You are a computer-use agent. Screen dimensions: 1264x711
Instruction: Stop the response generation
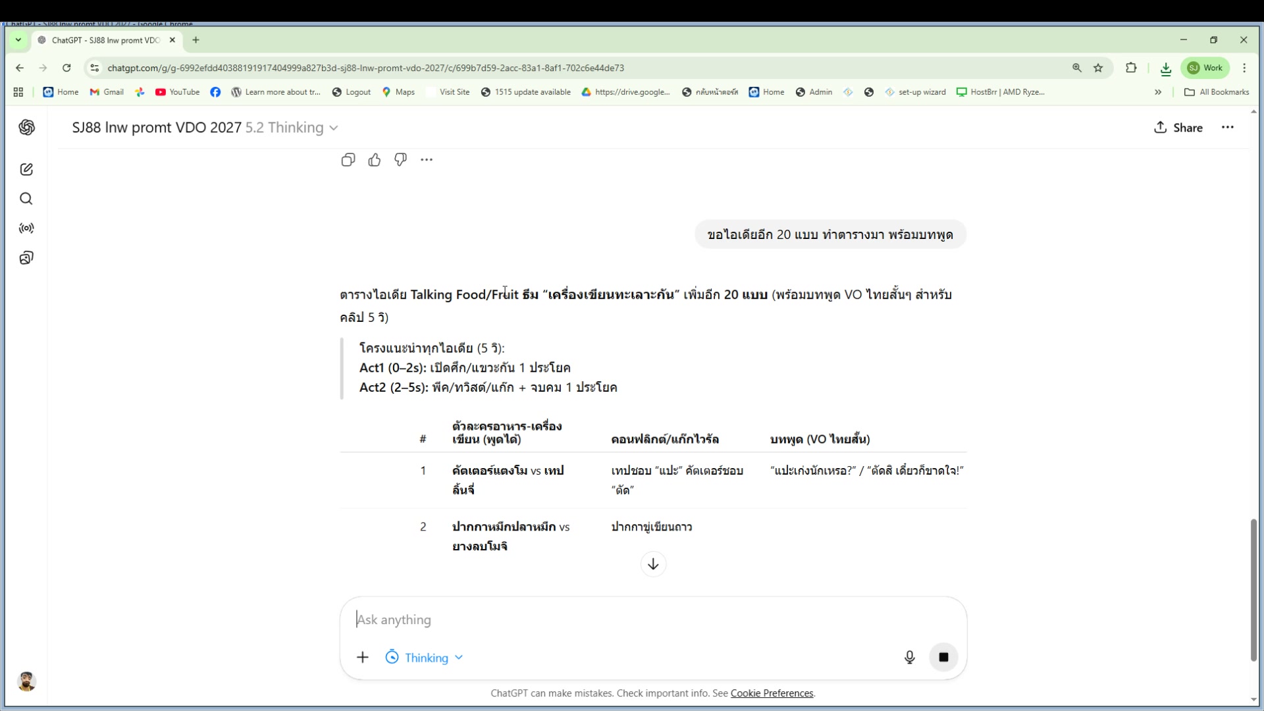tap(943, 657)
